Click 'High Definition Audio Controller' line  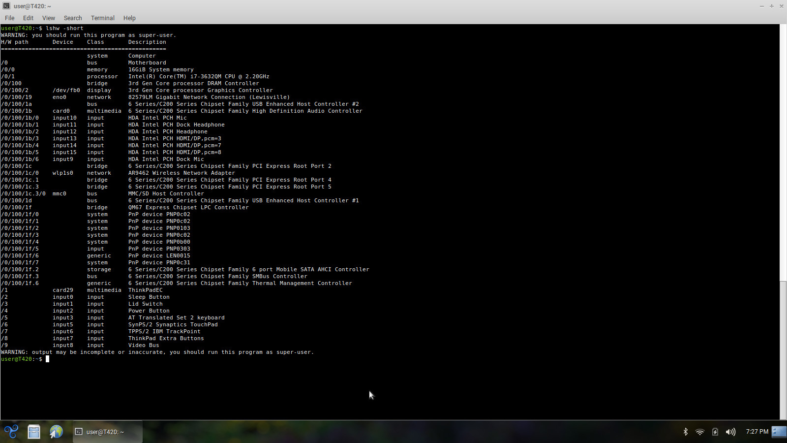[245, 111]
